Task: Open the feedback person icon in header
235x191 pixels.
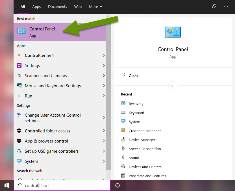Action: coord(214,6)
